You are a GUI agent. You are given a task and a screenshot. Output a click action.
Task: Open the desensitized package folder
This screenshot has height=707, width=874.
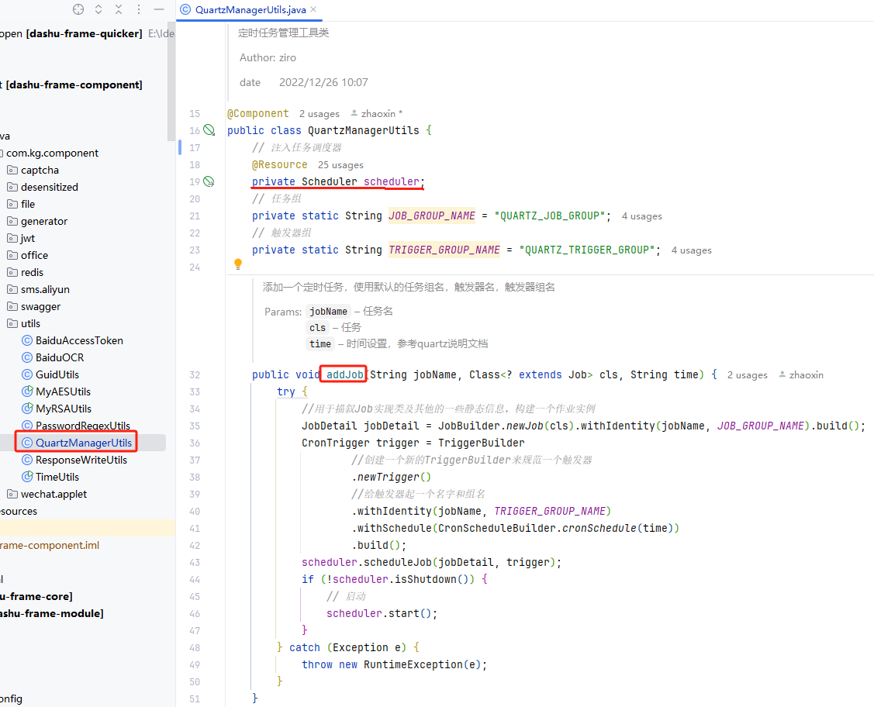coord(50,187)
